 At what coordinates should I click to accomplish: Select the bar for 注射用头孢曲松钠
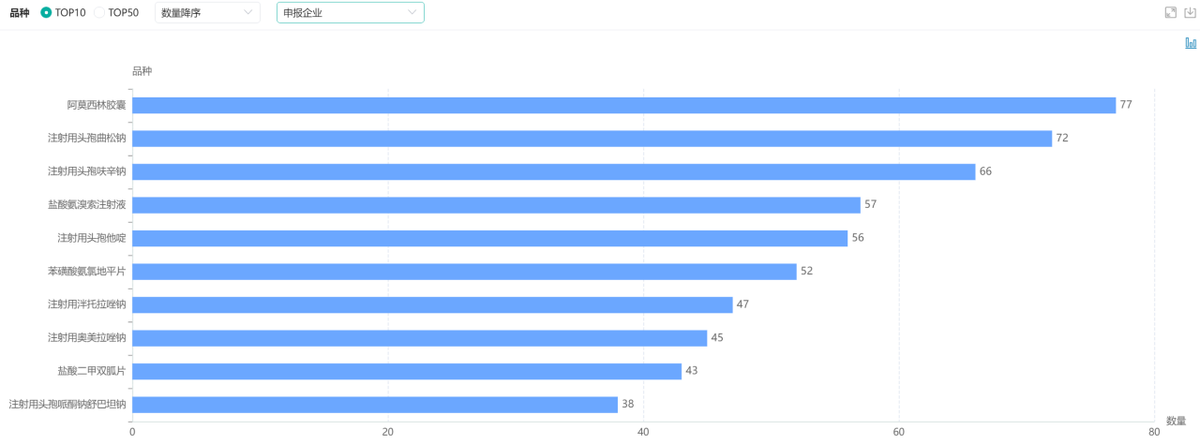tap(592, 139)
